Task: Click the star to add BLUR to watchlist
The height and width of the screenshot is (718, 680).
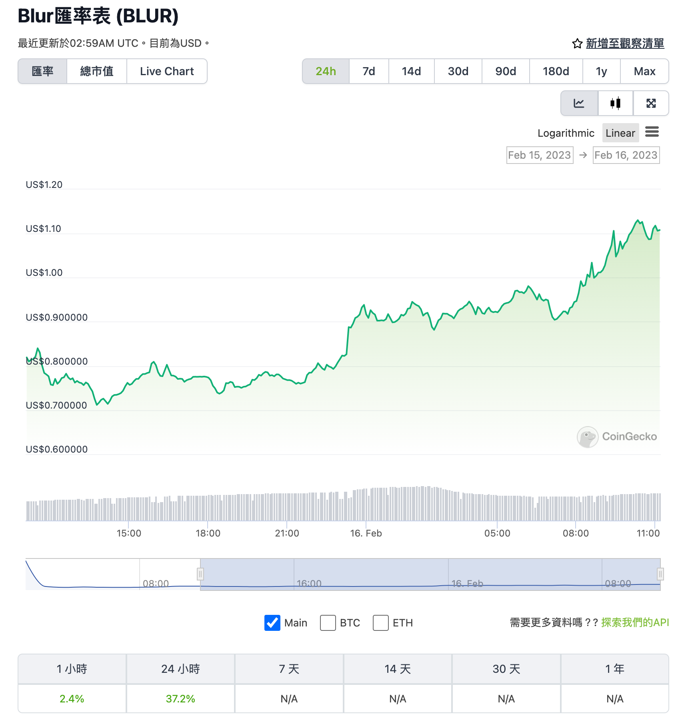Action: click(576, 44)
